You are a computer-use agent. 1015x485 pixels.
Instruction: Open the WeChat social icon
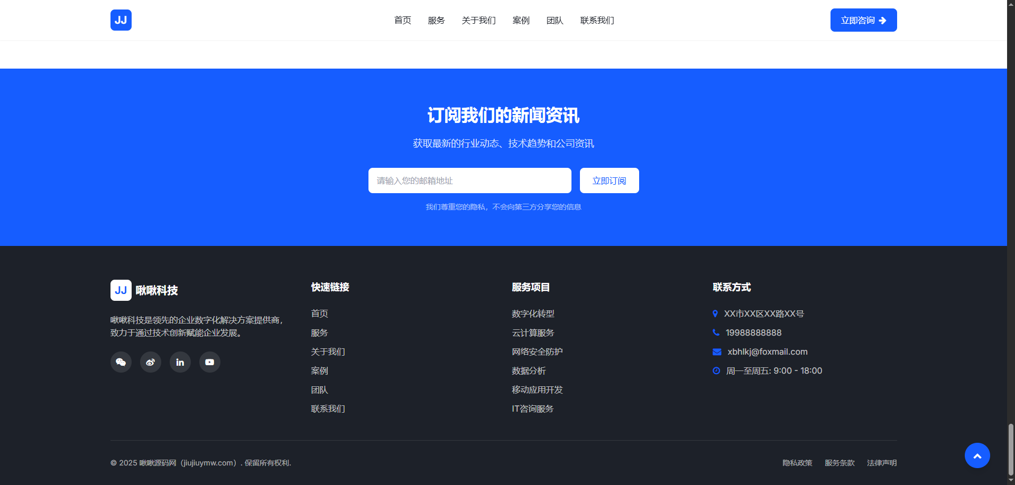121,362
